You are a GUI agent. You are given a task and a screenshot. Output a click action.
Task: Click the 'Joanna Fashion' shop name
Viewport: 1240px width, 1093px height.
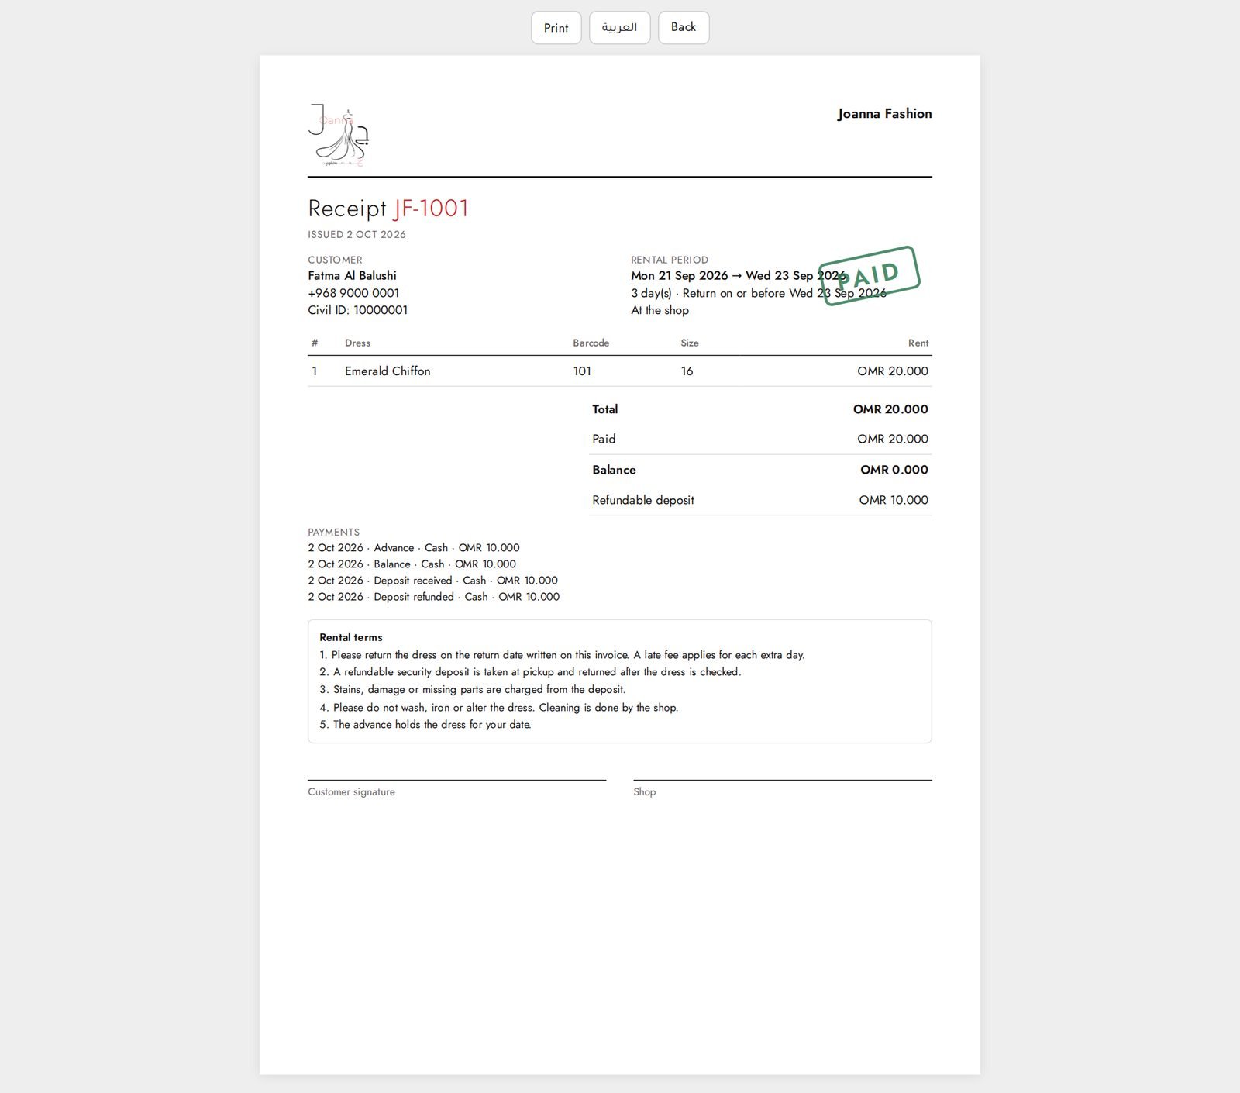pyautogui.click(x=884, y=113)
